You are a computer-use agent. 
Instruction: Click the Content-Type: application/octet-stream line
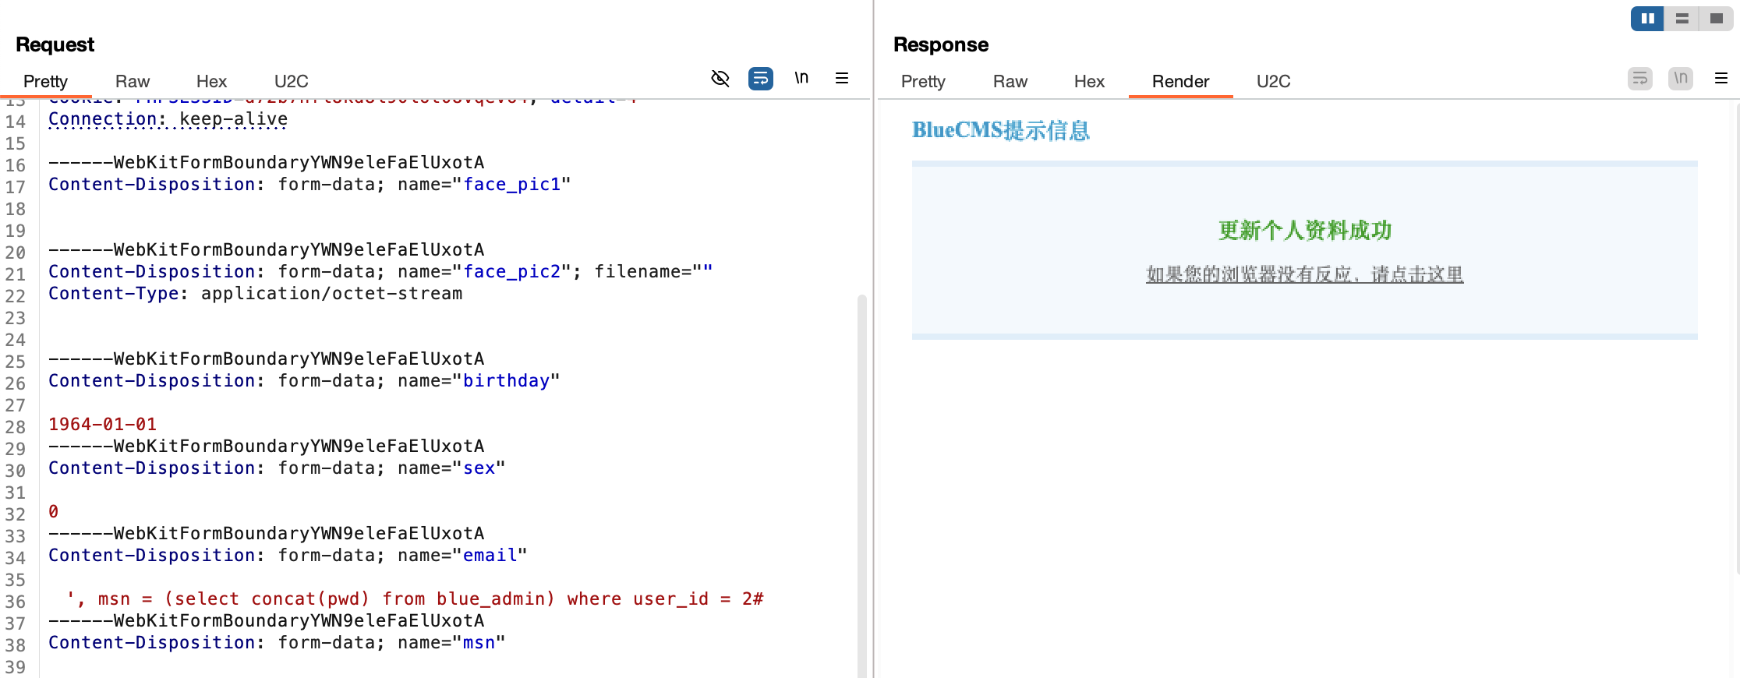[x=255, y=293]
